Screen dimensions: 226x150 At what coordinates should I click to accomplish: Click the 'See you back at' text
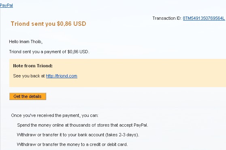tap(29, 76)
